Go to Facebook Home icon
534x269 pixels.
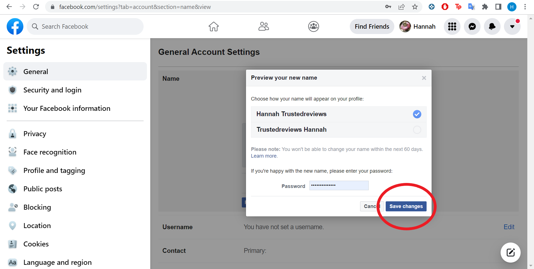214,27
